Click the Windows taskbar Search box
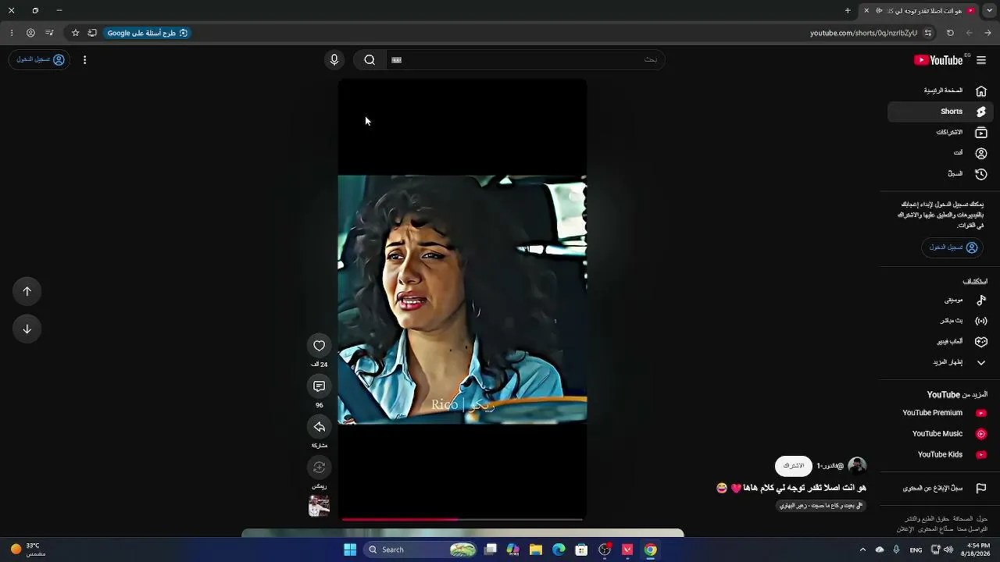Image resolution: width=1000 pixels, height=562 pixels. coord(421,550)
